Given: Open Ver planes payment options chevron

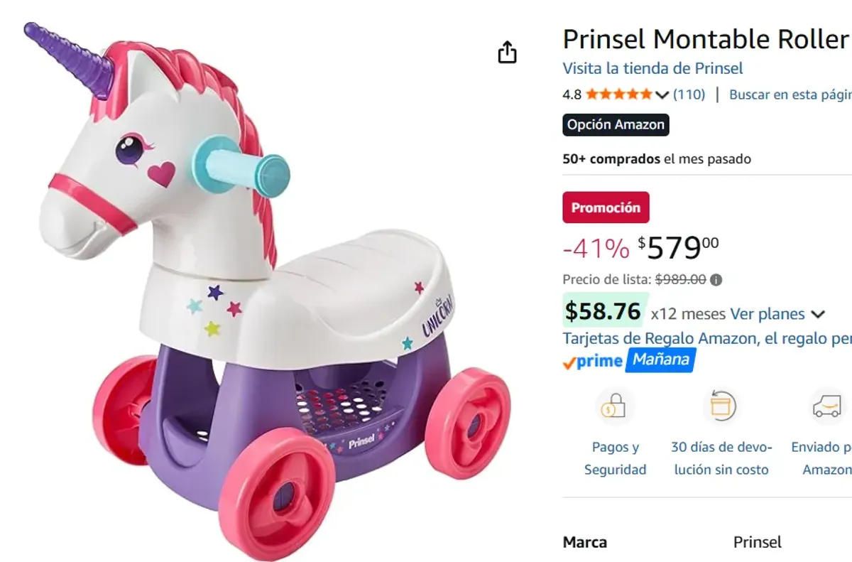Looking at the screenshot, I should coord(818,314).
